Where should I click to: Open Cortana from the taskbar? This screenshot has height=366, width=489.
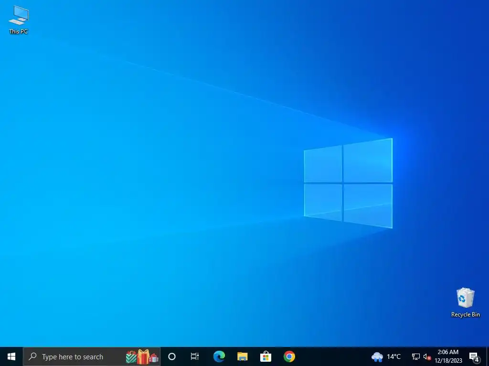(172, 356)
